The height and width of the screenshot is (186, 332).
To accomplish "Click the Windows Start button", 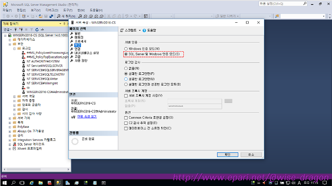I will tap(5, 183).
